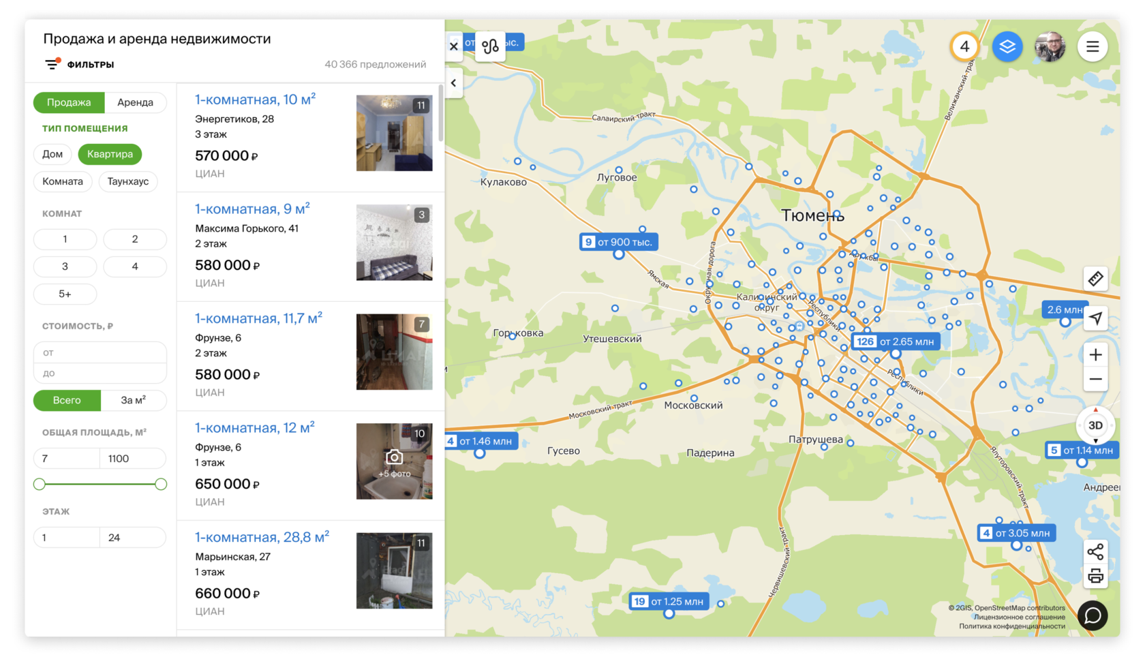Viewport: 1145px width, 657px height.
Task: Print the map
Action: (x=1095, y=577)
